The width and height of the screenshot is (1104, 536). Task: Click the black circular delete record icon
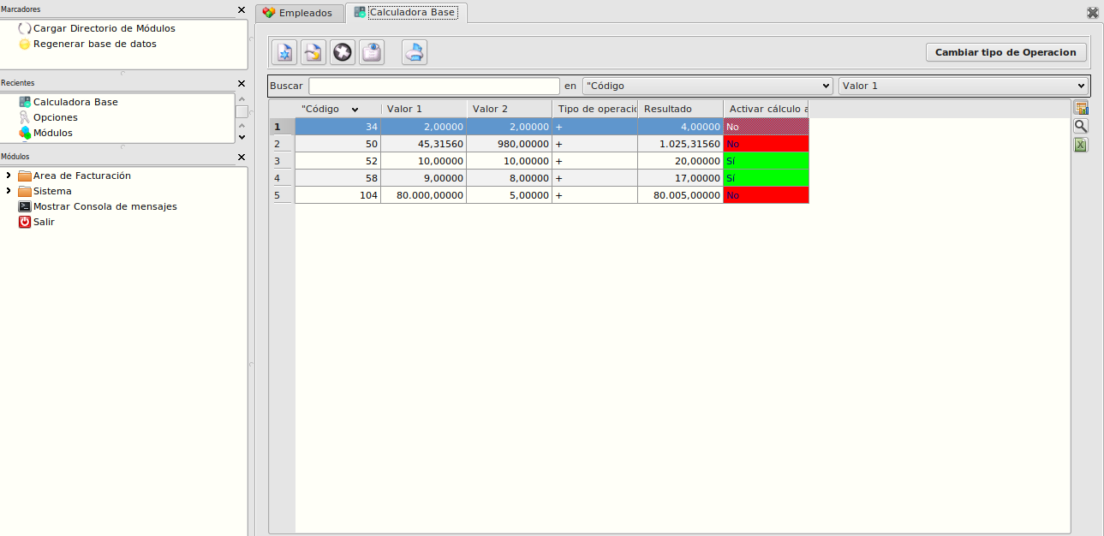[343, 52]
